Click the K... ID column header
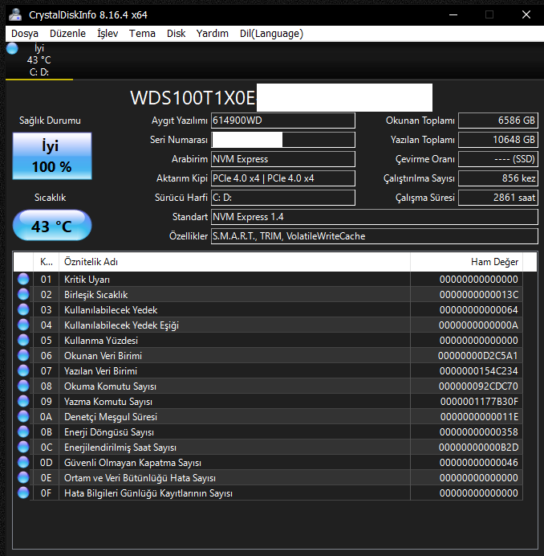This screenshot has height=556, width=544. 46,262
